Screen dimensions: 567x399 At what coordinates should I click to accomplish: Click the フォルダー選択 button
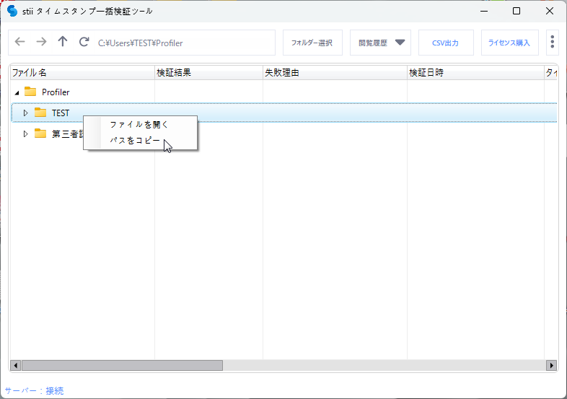(312, 43)
